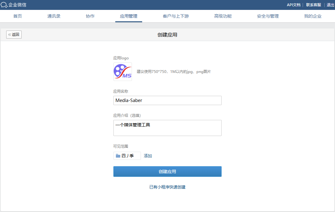Viewport: 335px width, 212px height.
Task: Log out using the 退出 link
Action: click(x=330, y=5)
